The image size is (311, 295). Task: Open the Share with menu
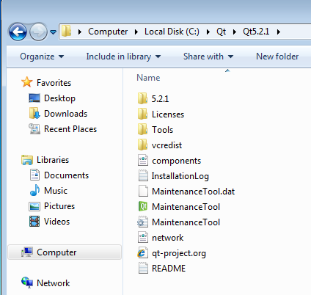click(x=208, y=57)
